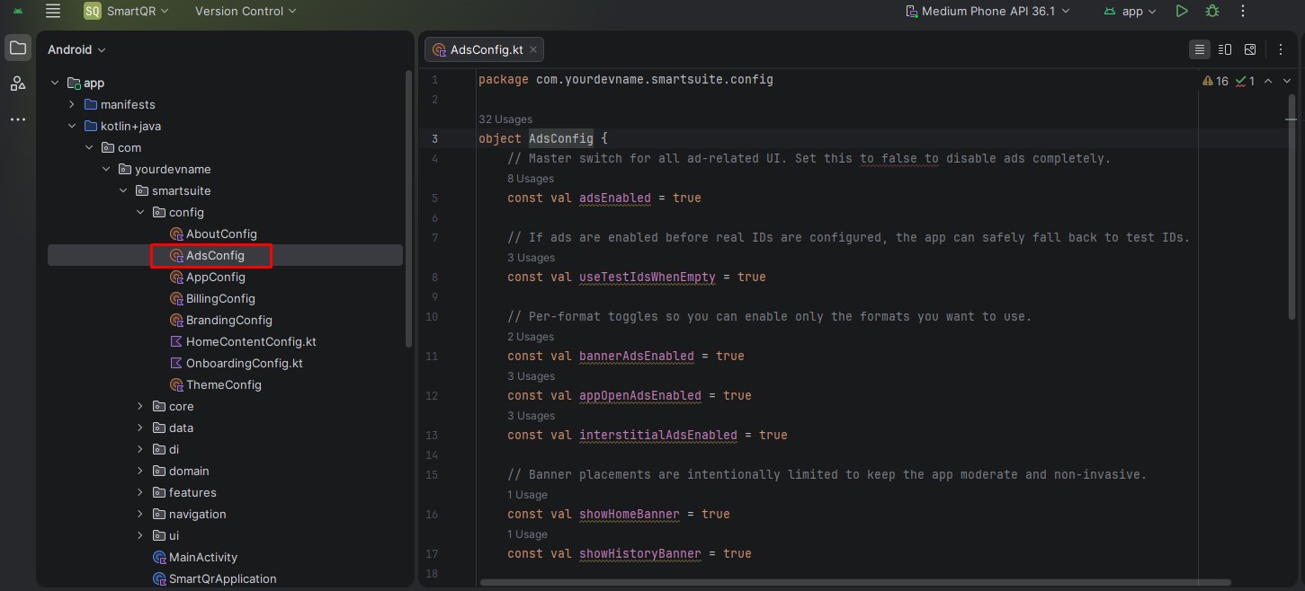The image size is (1305, 591).
Task: Open SmartQrApplication class
Action: coord(214,578)
